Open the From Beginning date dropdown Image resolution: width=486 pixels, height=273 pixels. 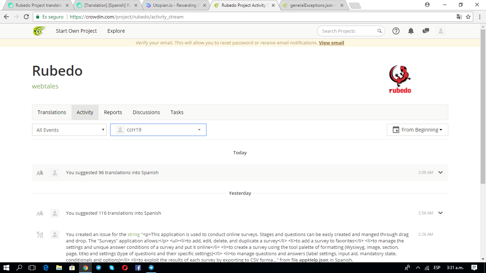(417, 130)
